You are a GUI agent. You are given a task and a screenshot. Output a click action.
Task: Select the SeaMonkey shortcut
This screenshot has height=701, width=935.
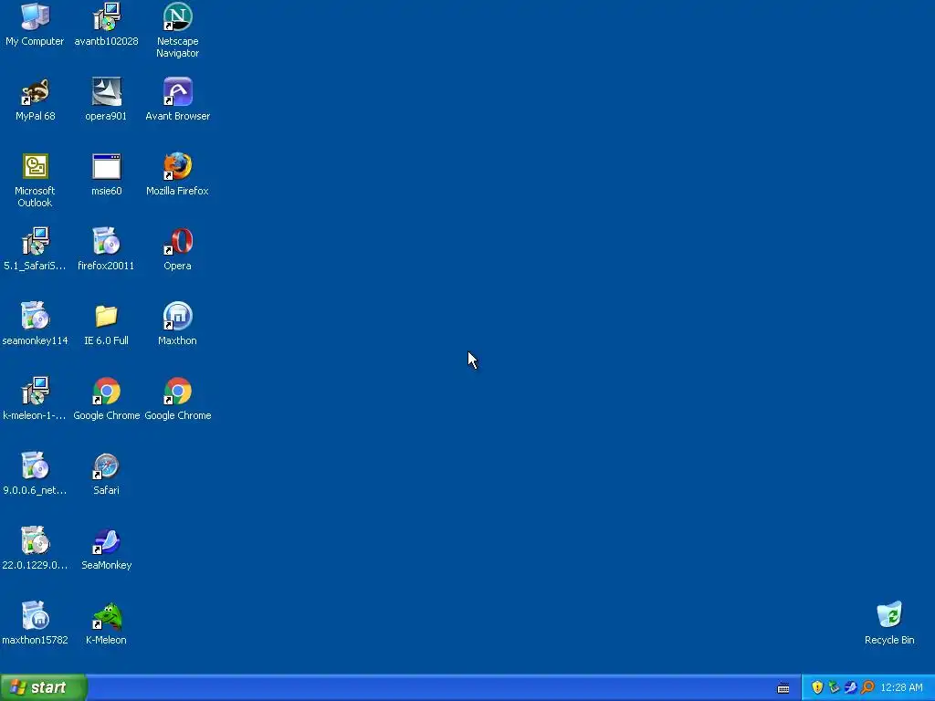(106, 540)
